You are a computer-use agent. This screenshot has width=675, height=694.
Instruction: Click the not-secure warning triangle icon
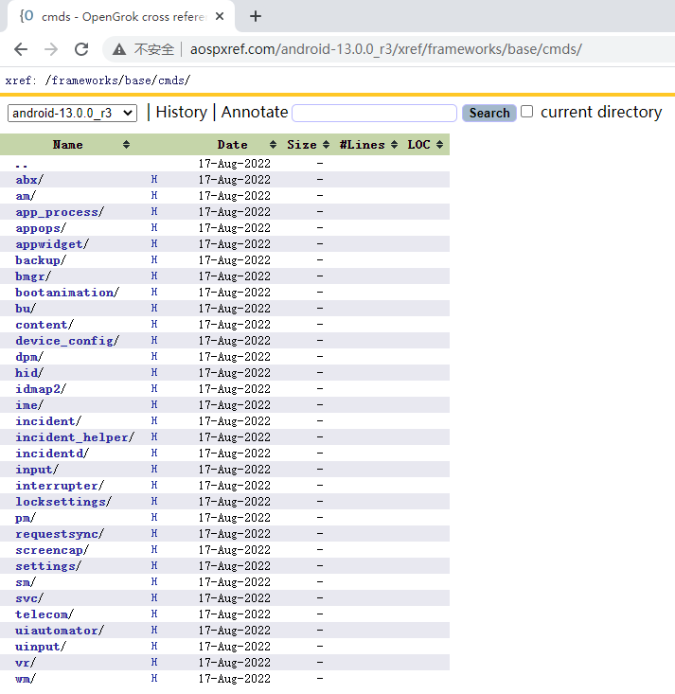click(119, 49)
